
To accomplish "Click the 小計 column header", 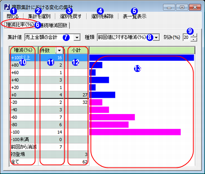I will coord(76,50).
